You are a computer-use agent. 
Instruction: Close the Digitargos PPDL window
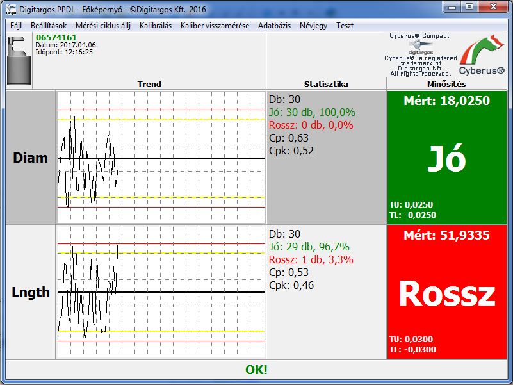(x=493, y=7)
